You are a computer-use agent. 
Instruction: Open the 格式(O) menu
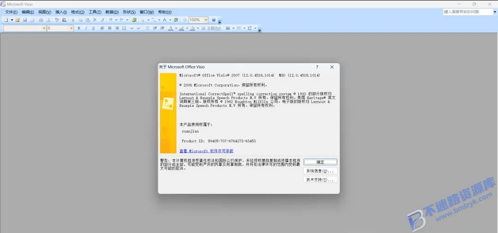click(78, 12)
